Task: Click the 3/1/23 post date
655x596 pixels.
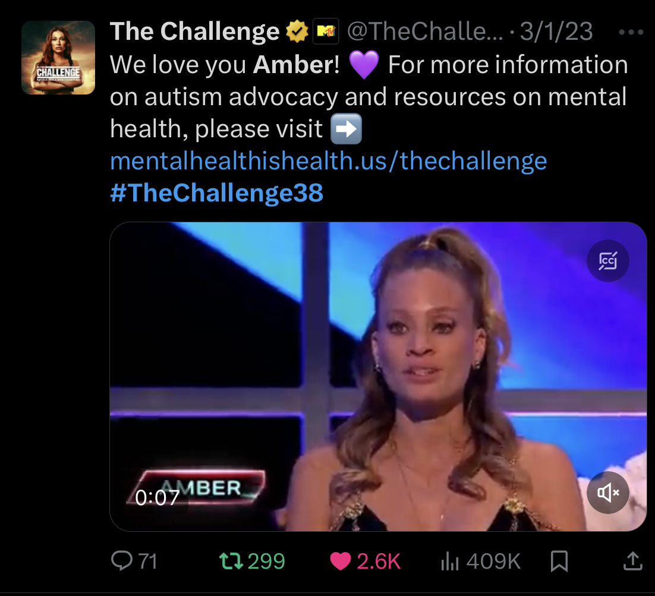Action: (x=556, y=31)
